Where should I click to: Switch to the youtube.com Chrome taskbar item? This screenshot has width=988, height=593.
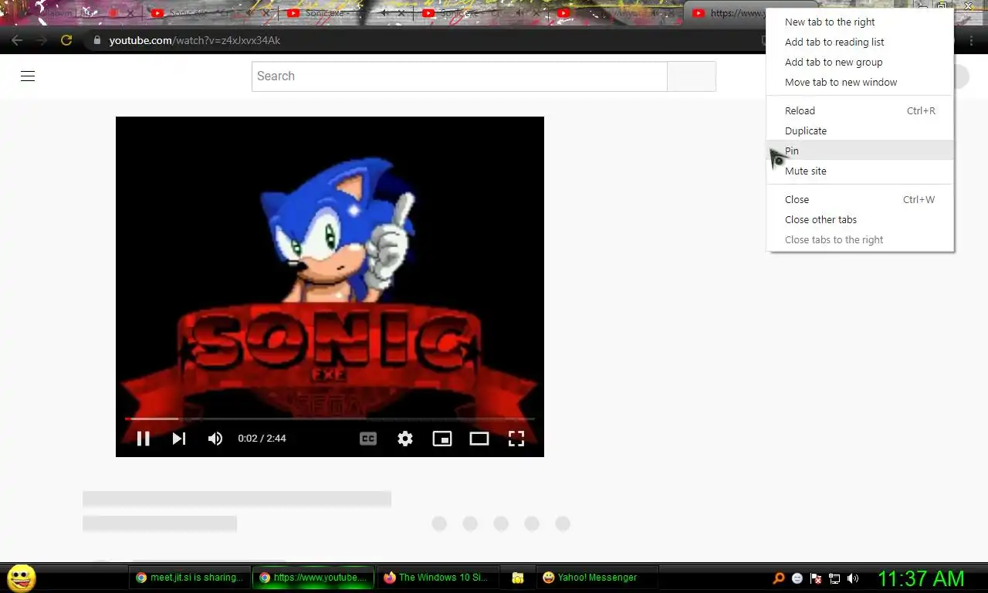pos(313,578)
